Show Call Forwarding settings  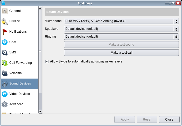coord(19,63)
